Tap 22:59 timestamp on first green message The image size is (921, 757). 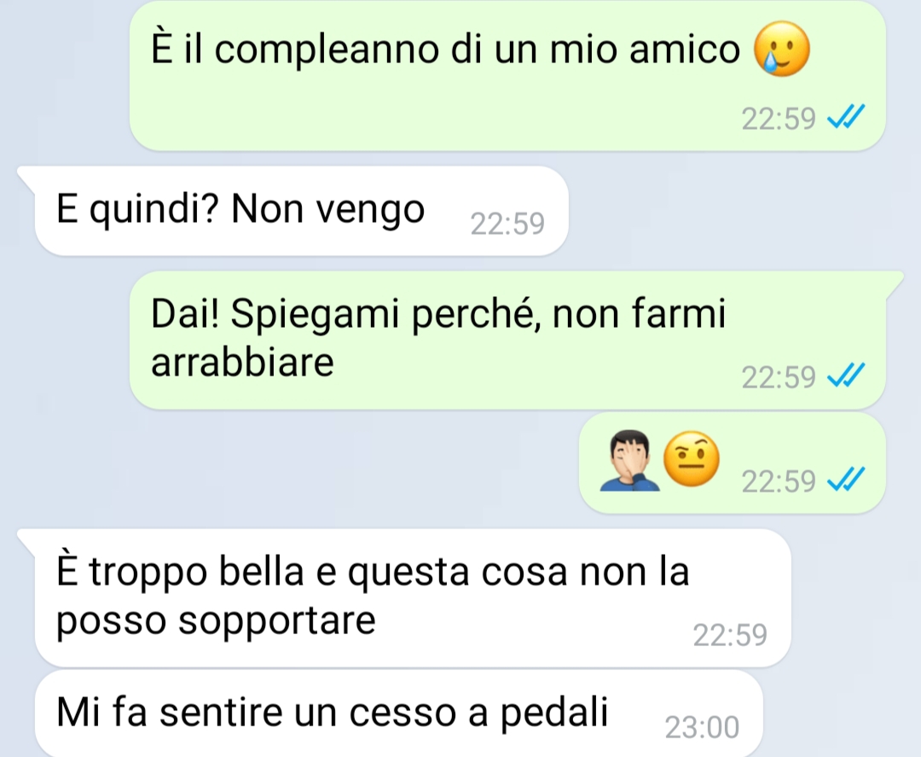[779, 119]
